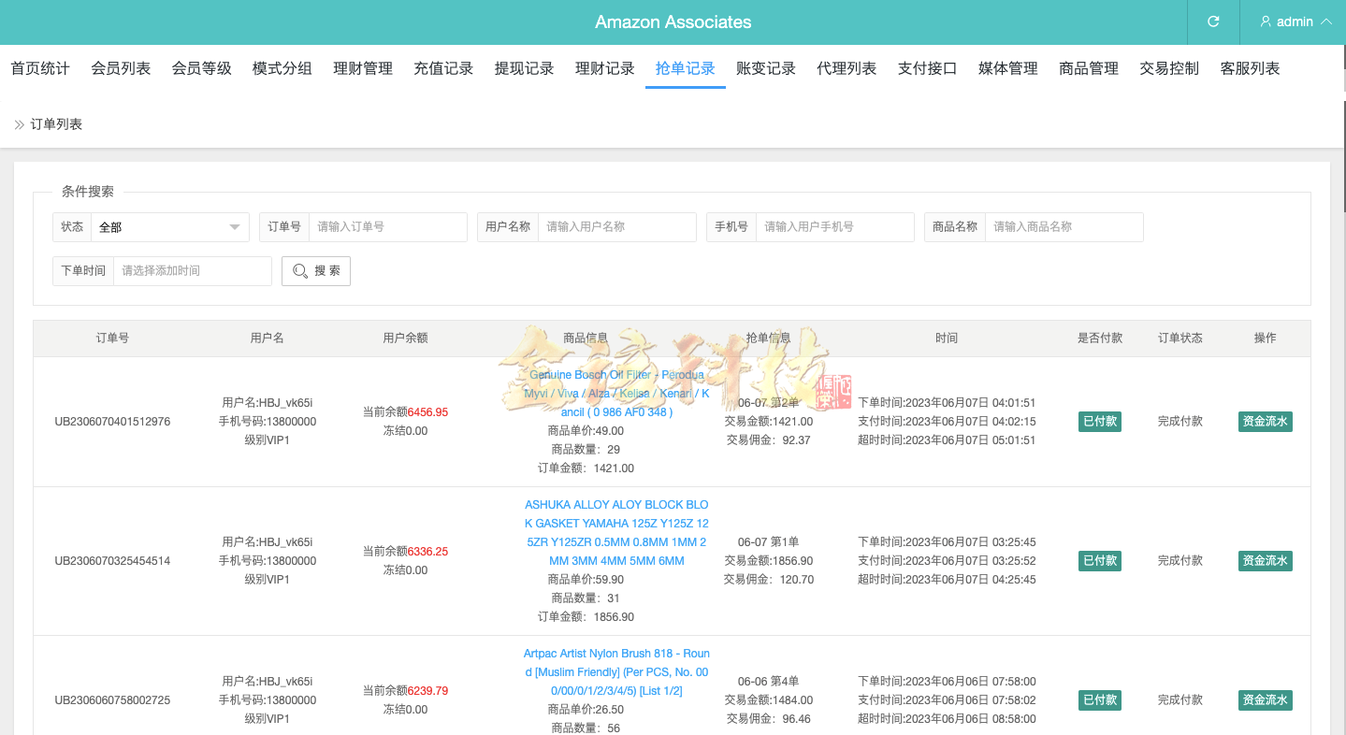The image size is (1346, 735).
Task: Click the 手机号 phone number input
Action: (833, 226)
